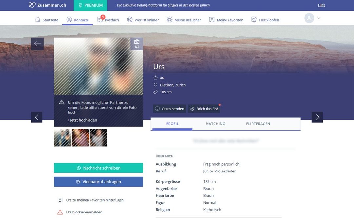The height and width of the screenshot is (223, 354).
Task: Click the Dietikon, Zürich location text
Action: click(x=173, y=85)
